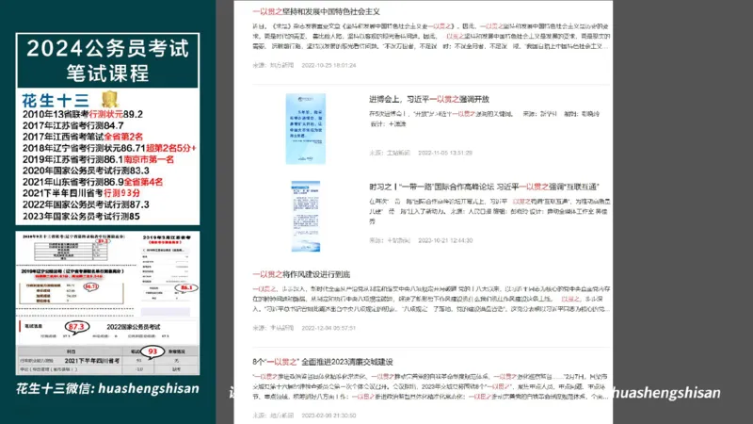Click the line 2022年国家公务员考试行测87.3

(86, 204)
